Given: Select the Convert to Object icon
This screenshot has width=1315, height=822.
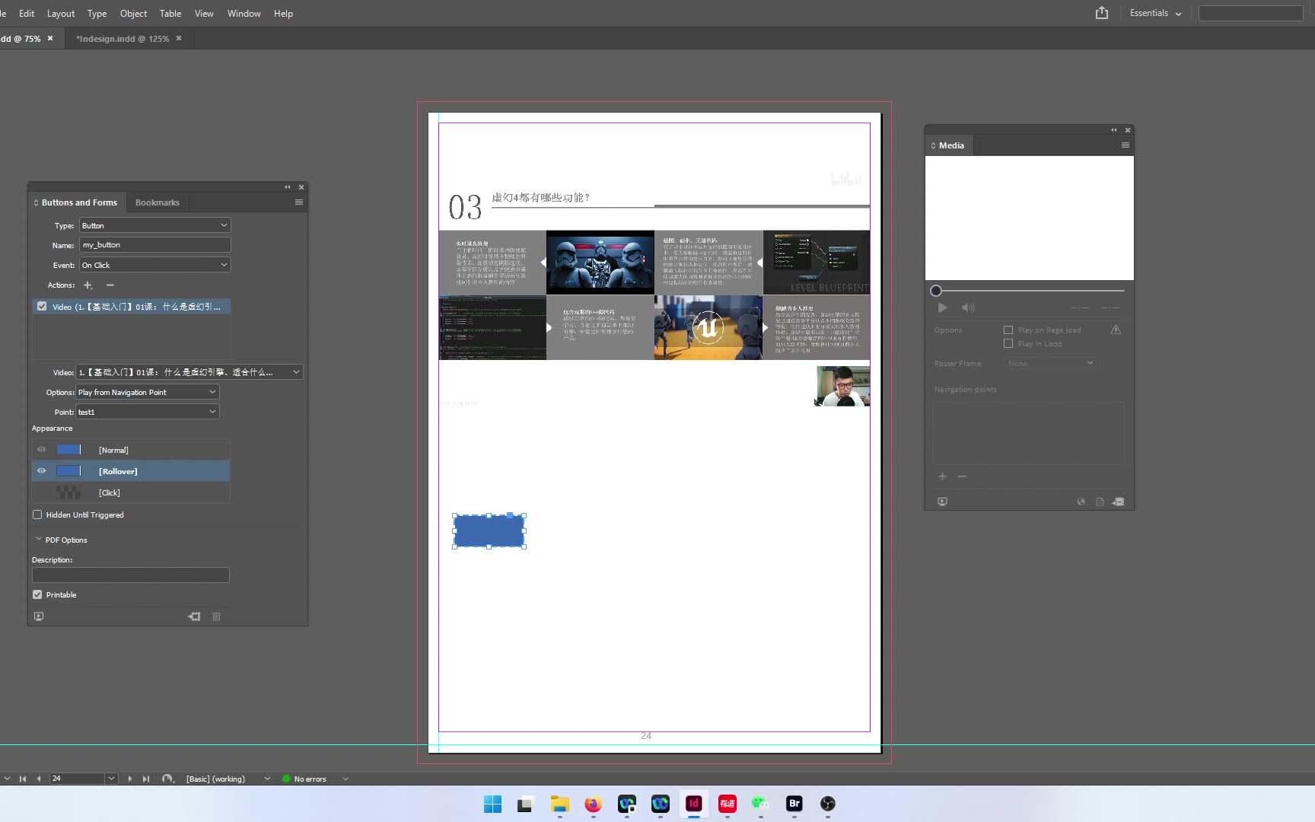Looking at the screenshot, I should tap(194, 616).
